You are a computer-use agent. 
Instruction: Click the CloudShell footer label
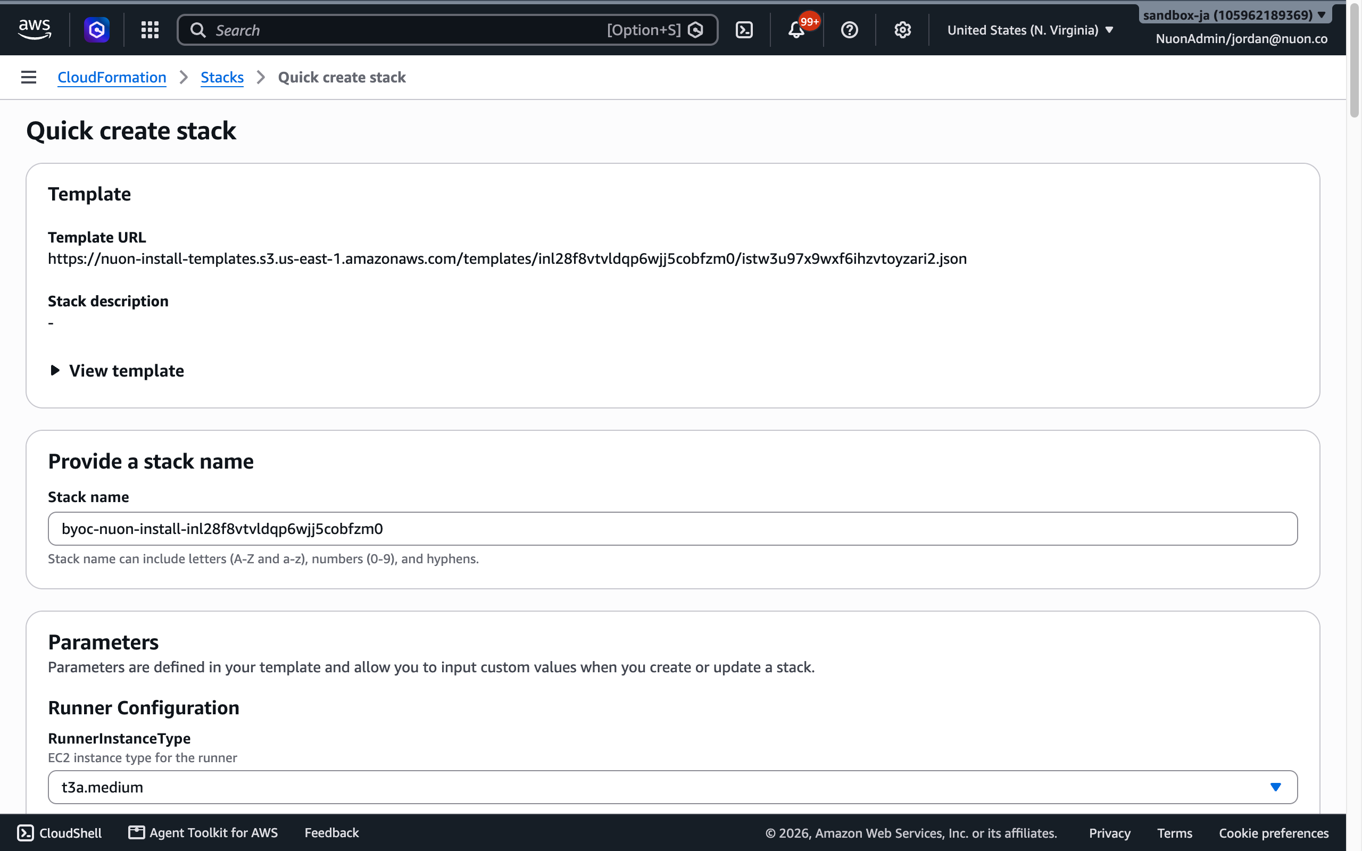click(70, 833)
